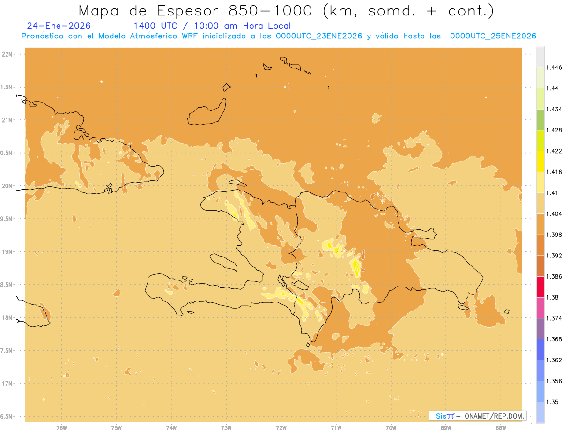This screenshot has width=562, height=434.
Task: Click the legend value '1.374'
Action: 553,318
